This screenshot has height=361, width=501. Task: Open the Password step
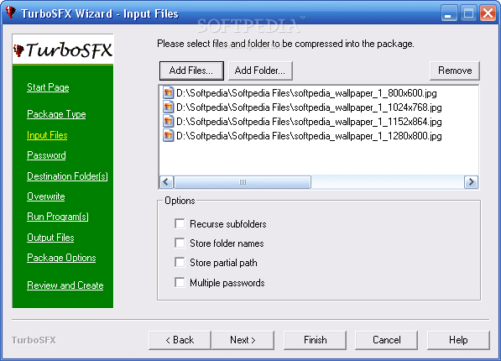click(46, 155)
